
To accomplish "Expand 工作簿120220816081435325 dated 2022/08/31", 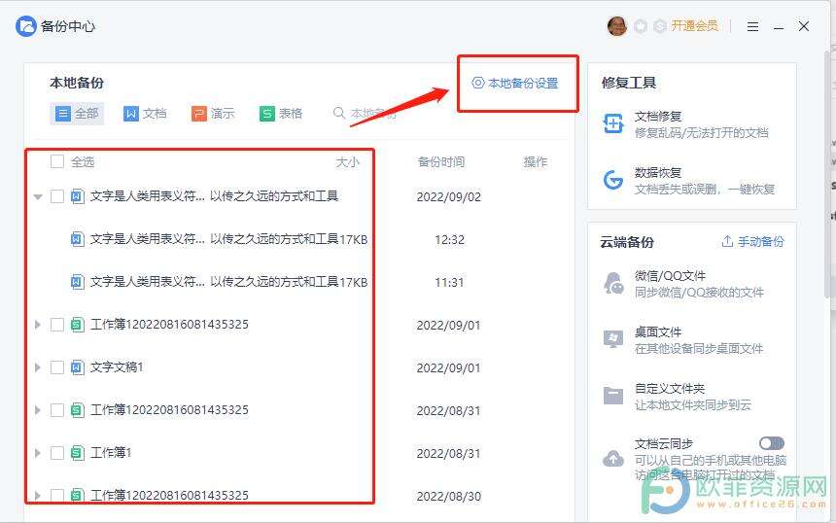I will click(37, 410).
